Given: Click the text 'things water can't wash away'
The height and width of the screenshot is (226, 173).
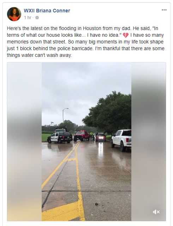Looking at the screenshot, I should 39,55.
